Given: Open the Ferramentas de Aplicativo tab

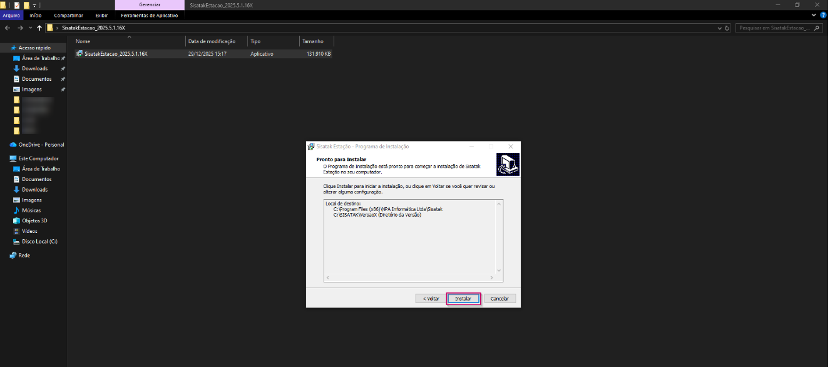Looking at the screenshot, I should [x=149, y=15].
